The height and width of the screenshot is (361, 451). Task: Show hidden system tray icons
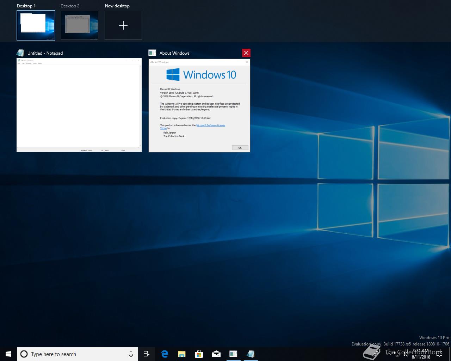[389, 354]
